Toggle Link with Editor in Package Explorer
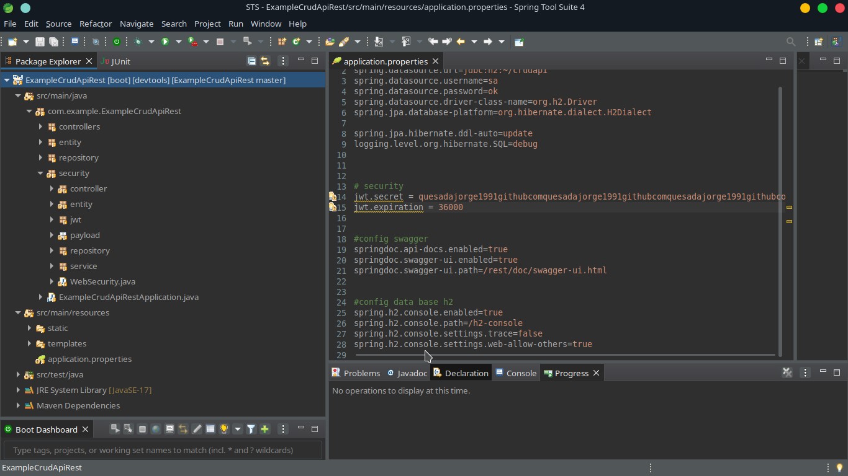 [x=265, y=61]
